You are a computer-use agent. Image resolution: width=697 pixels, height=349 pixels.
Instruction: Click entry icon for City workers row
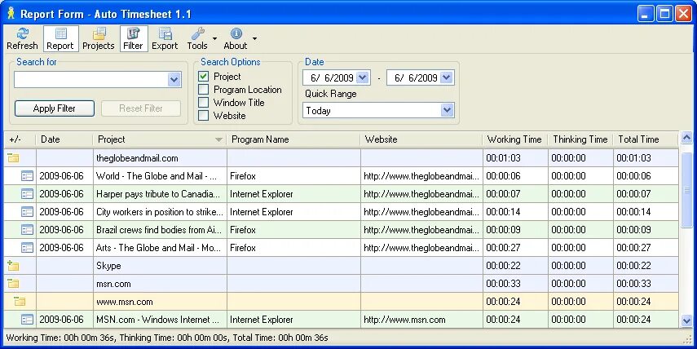click(27, 212)
